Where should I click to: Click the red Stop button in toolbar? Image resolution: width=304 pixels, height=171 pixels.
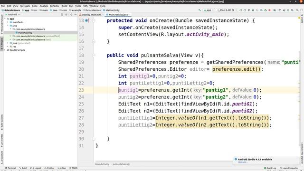coord(269,10)
